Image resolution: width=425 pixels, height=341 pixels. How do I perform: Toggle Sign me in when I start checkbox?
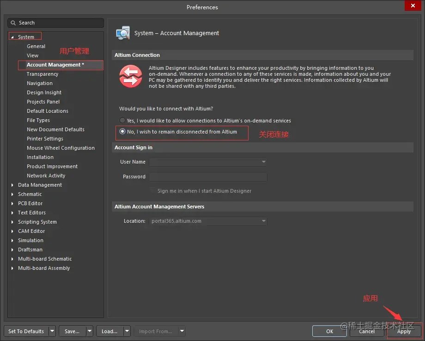click(x=153, y=190)
